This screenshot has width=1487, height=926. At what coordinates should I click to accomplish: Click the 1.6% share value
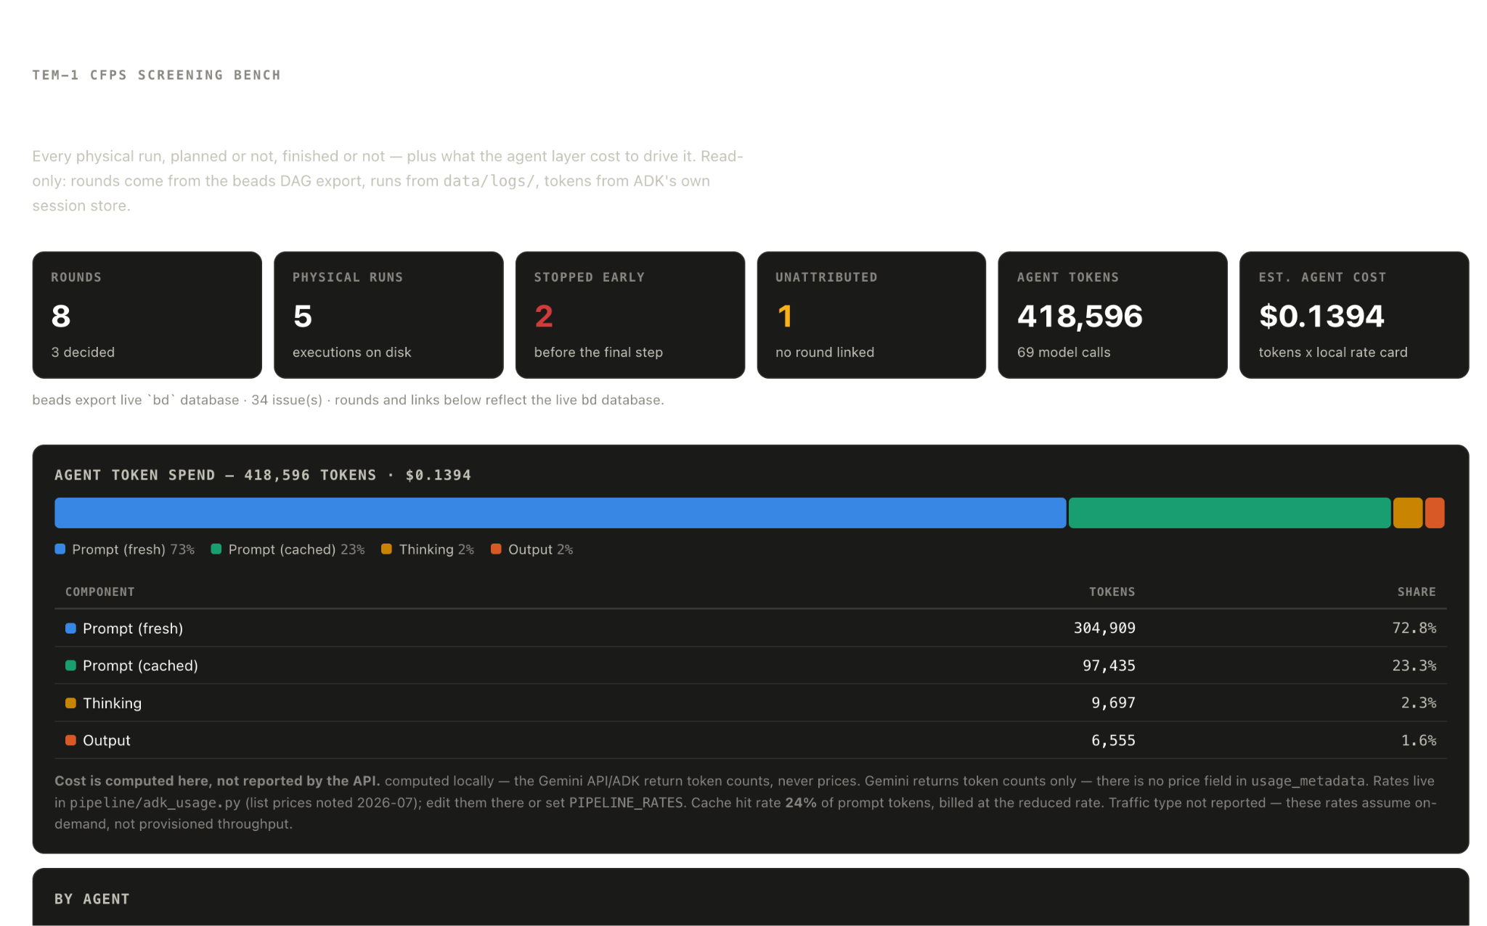click(1418, 740)
